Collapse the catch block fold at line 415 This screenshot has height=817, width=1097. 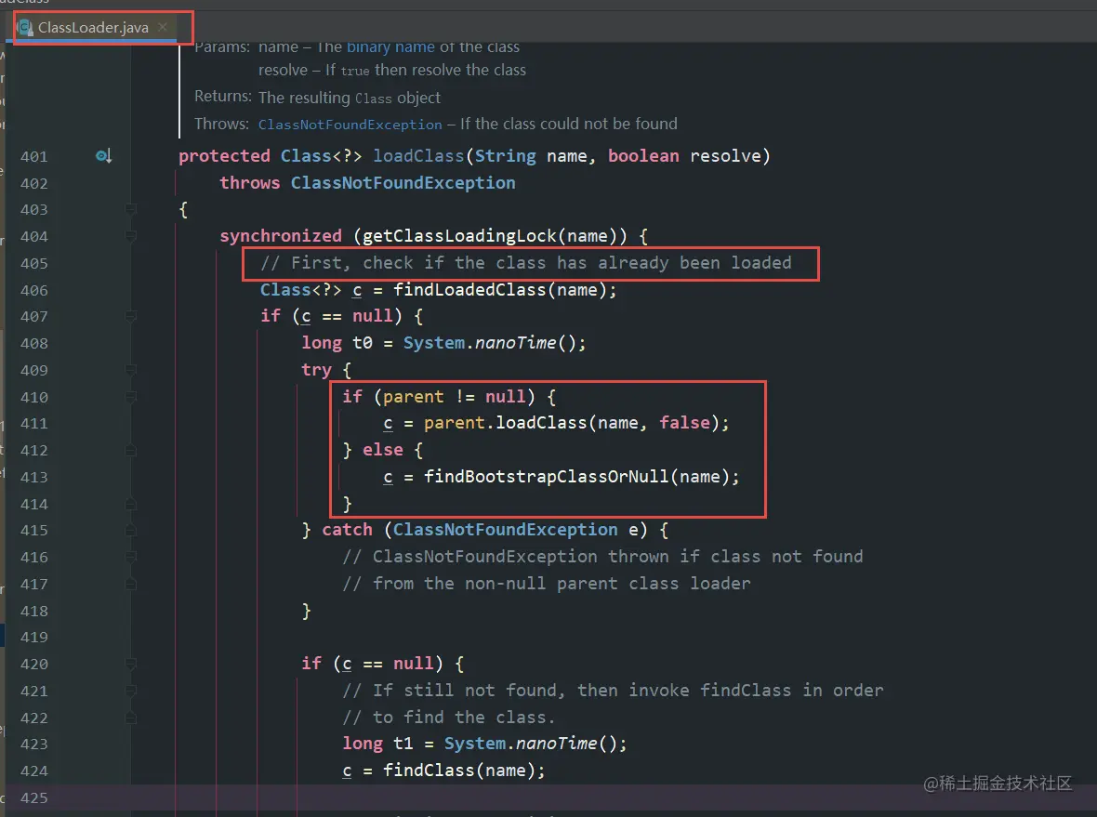(130, 530)
